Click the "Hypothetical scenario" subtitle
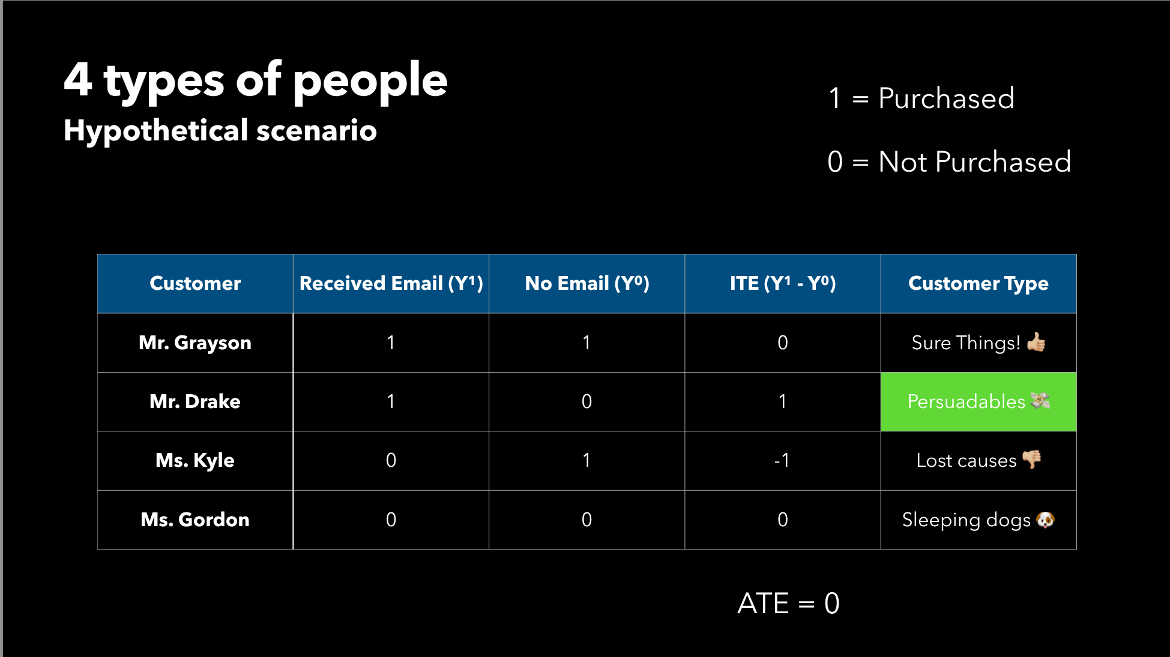Viewport: 1170px width, 657px height. point(220,130)
